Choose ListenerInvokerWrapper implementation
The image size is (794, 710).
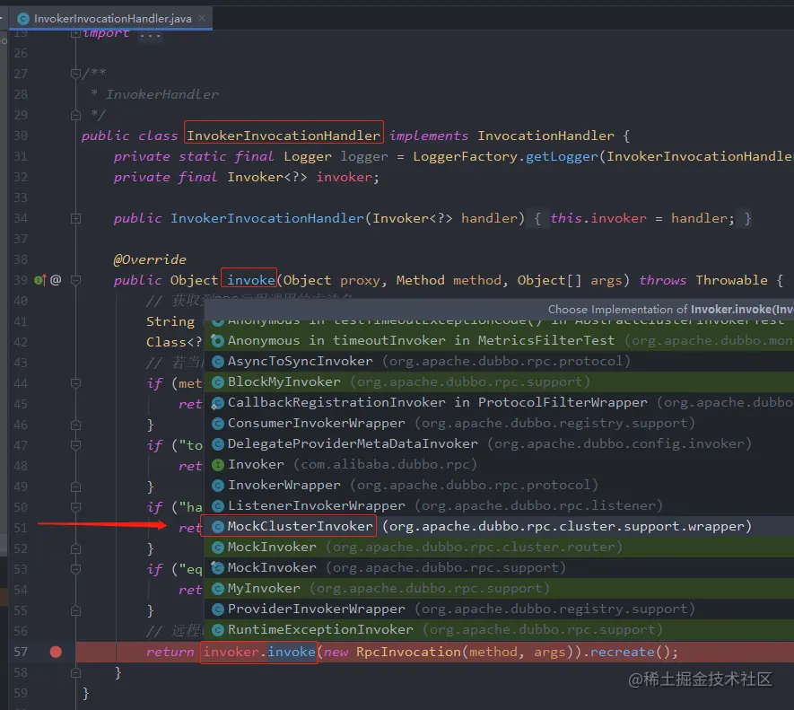[499, 505]
